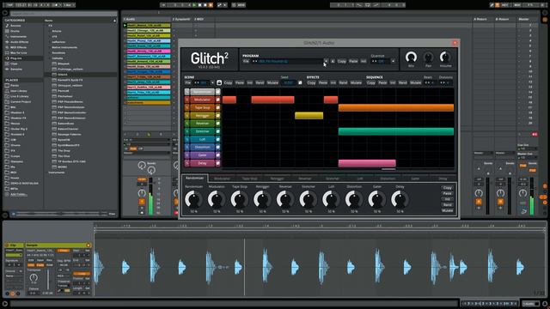Switch to the Retrigger tab
550x309 pixels.
pyautogui.click(x=277, y=179)
